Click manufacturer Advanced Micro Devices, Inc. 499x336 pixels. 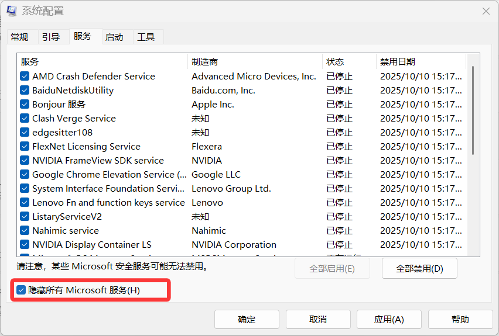pyautogui.click(x=254, y=76)
